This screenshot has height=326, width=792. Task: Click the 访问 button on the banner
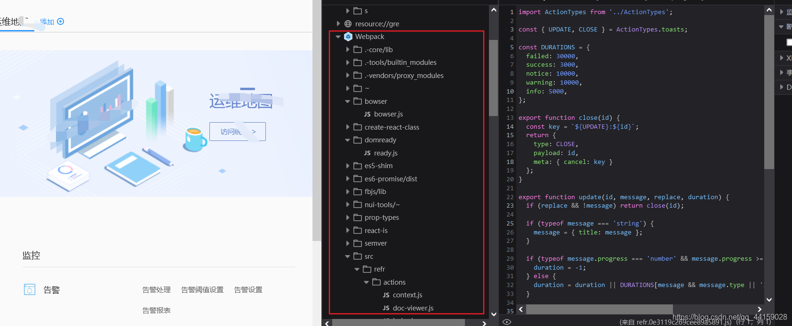click(x=238, y=132)
